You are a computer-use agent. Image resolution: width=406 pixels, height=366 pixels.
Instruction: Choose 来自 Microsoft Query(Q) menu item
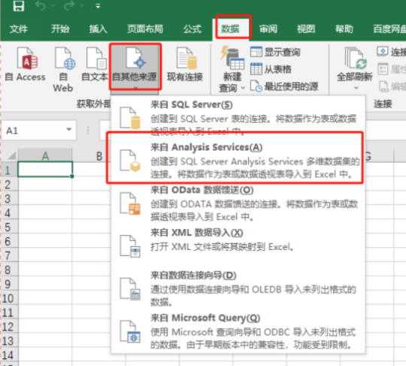(238, 331)
